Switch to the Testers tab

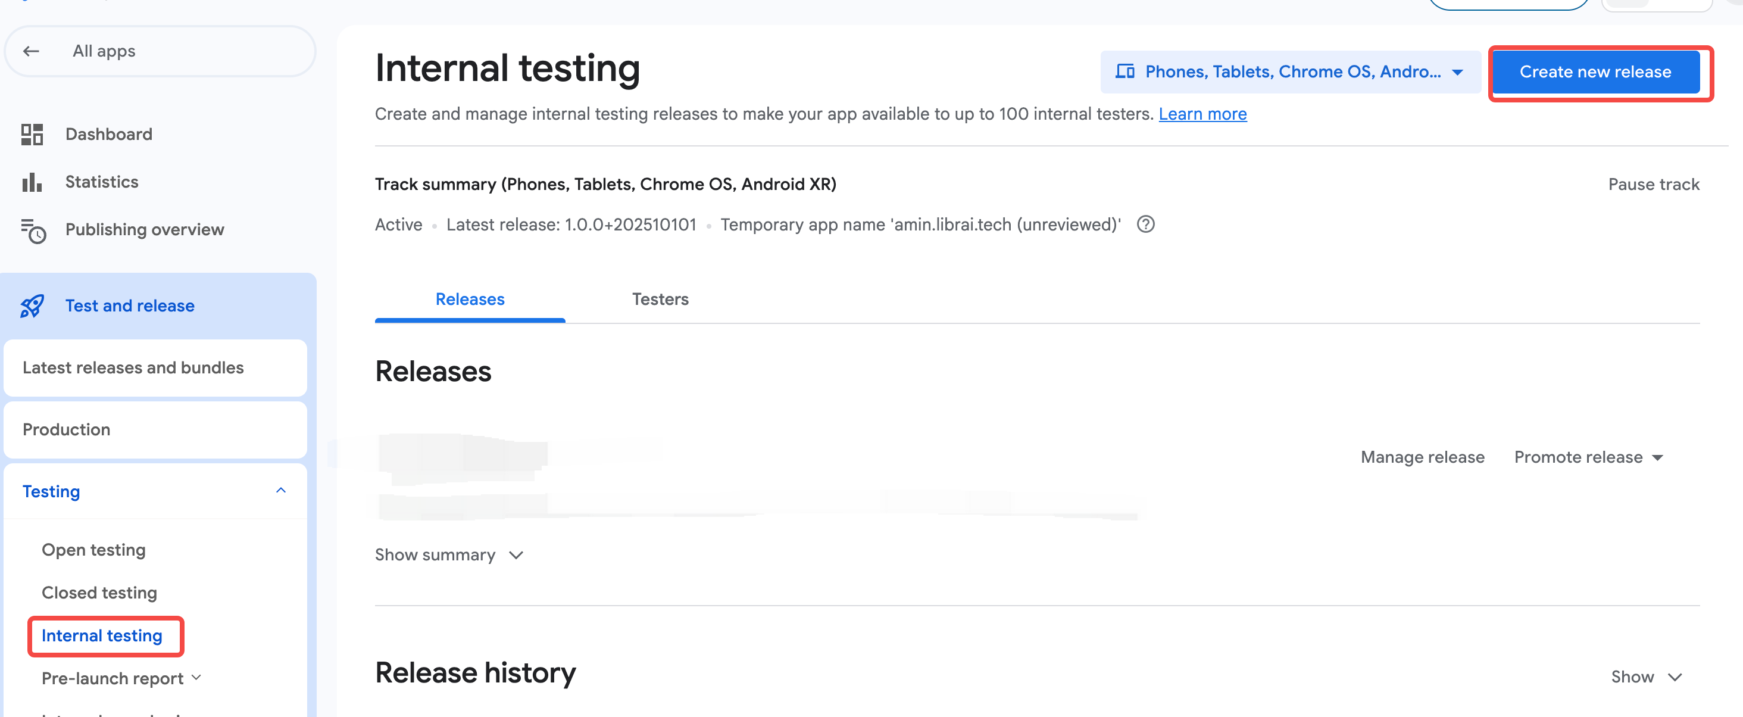click(x=660, y=300)
